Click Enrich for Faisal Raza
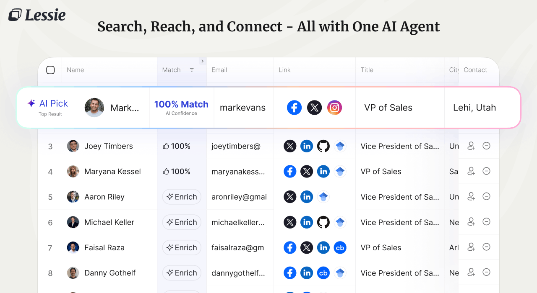The width and height of the screenshot is (537, 293). (182, 248)
